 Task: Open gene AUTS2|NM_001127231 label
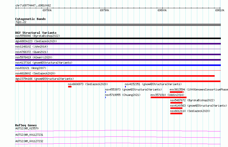(29, 135)
